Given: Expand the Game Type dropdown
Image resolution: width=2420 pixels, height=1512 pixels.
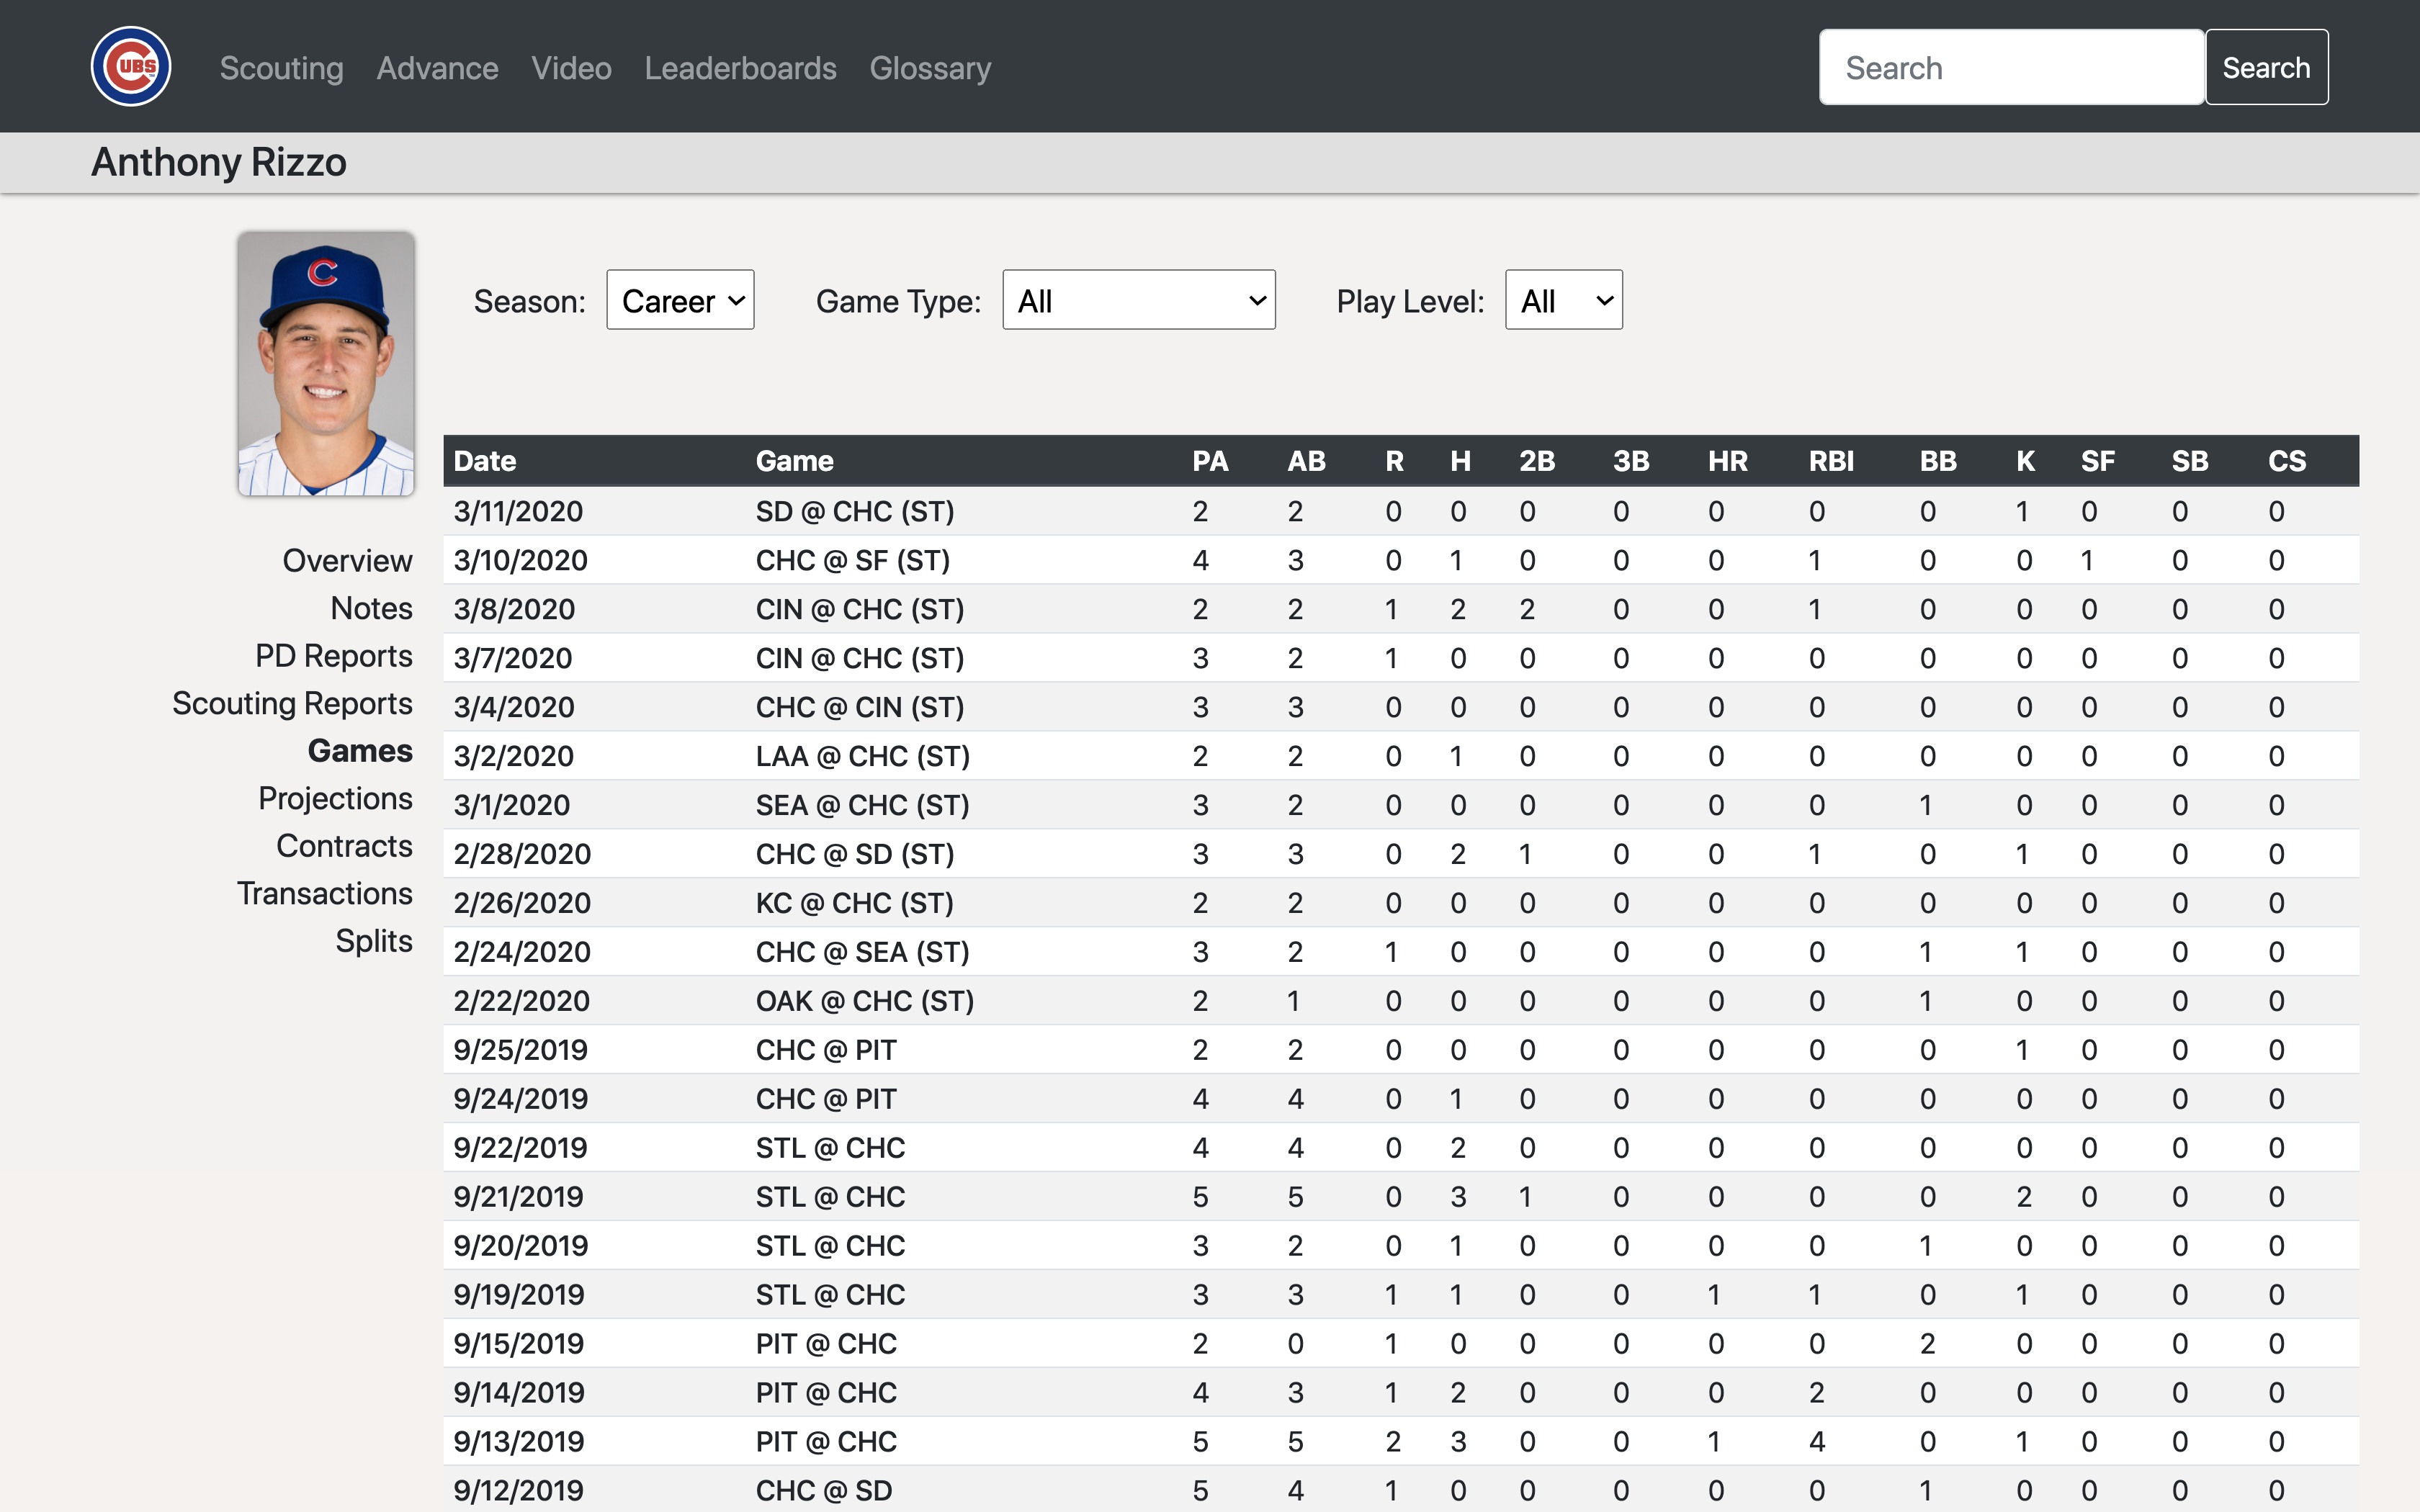Looking at the screenshot, I should pos(1139,300).
